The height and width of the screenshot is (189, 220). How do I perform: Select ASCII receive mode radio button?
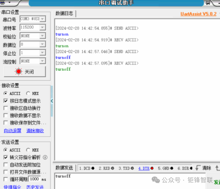5,93
